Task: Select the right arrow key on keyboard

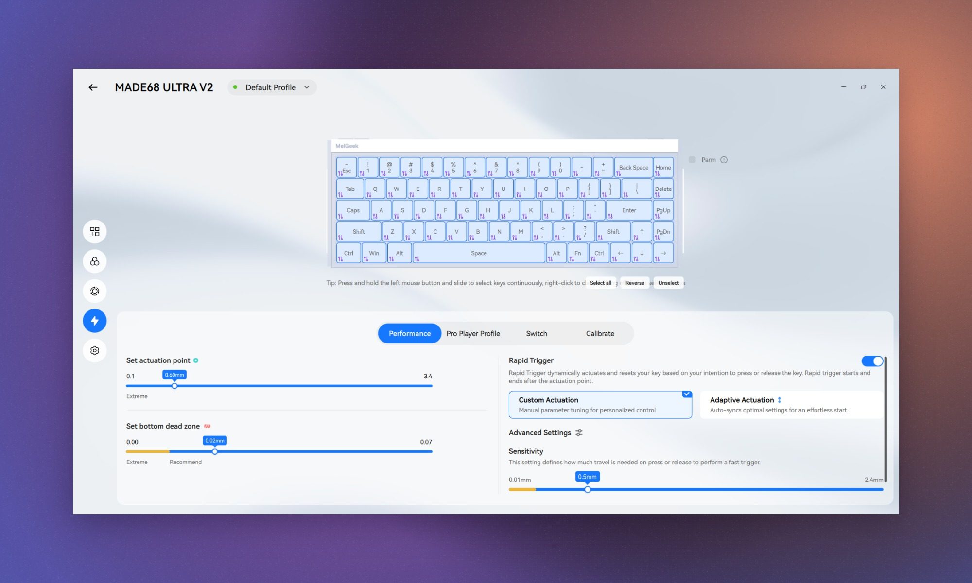Action: 663,253
